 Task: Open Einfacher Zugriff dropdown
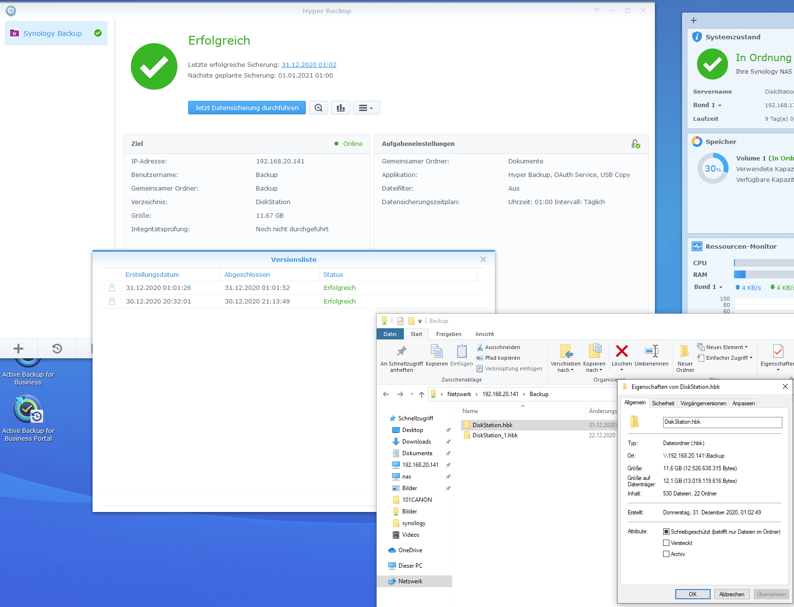[725, 358]
